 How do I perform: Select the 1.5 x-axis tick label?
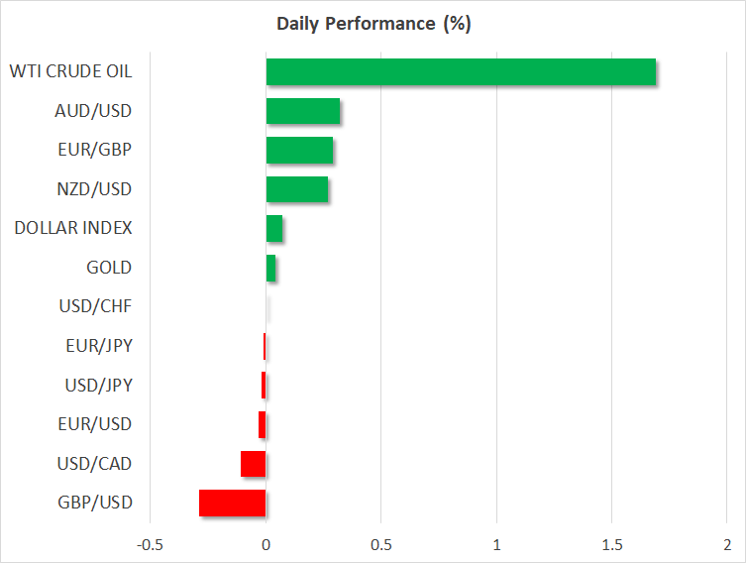tap(611, 544)
